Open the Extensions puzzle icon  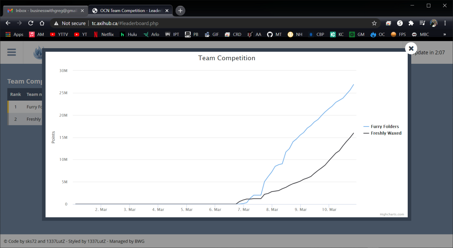(x=411, y=23)
